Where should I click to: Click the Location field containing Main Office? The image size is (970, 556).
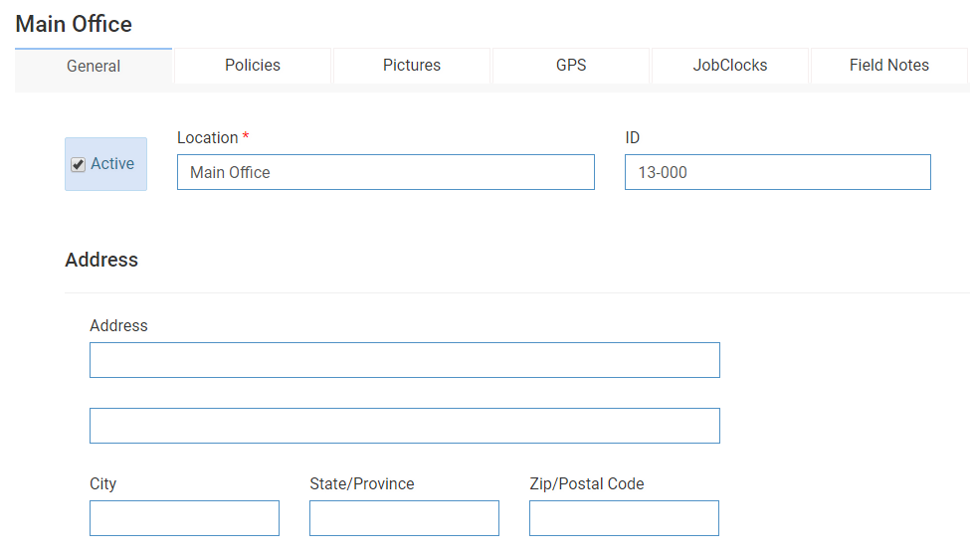(385, 172)
